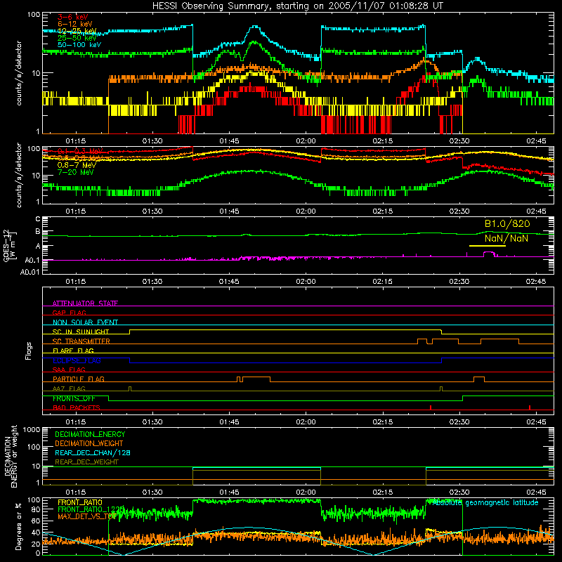The width and height of the screenshot is (562, 562).
Task: Click the HESSI Observing Summary plot title
Action: (x=297, y=6)
